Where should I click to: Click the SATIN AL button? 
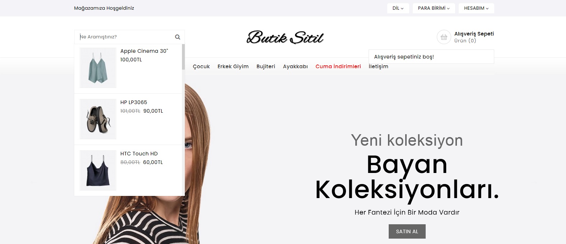(407, 231)
